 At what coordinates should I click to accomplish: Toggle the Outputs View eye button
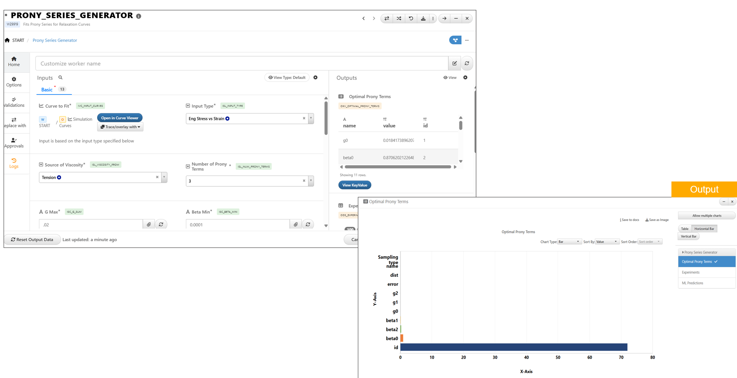click(450, 77)
